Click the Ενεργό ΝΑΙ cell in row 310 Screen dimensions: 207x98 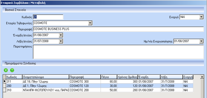tap(188, 90)
